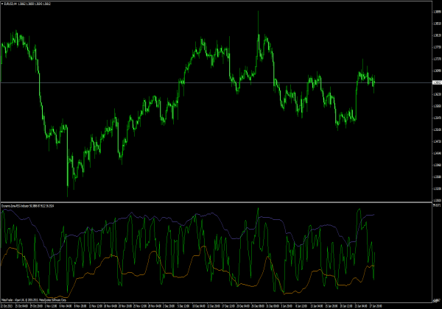Select the horizontal current bid price line

[216, 82]
